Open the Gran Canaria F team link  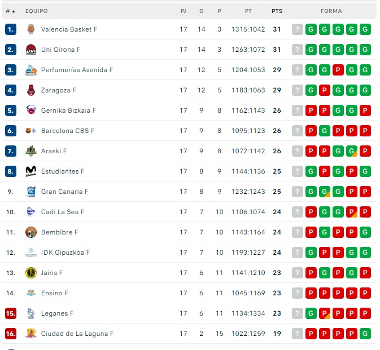click(x=64, y=192)
